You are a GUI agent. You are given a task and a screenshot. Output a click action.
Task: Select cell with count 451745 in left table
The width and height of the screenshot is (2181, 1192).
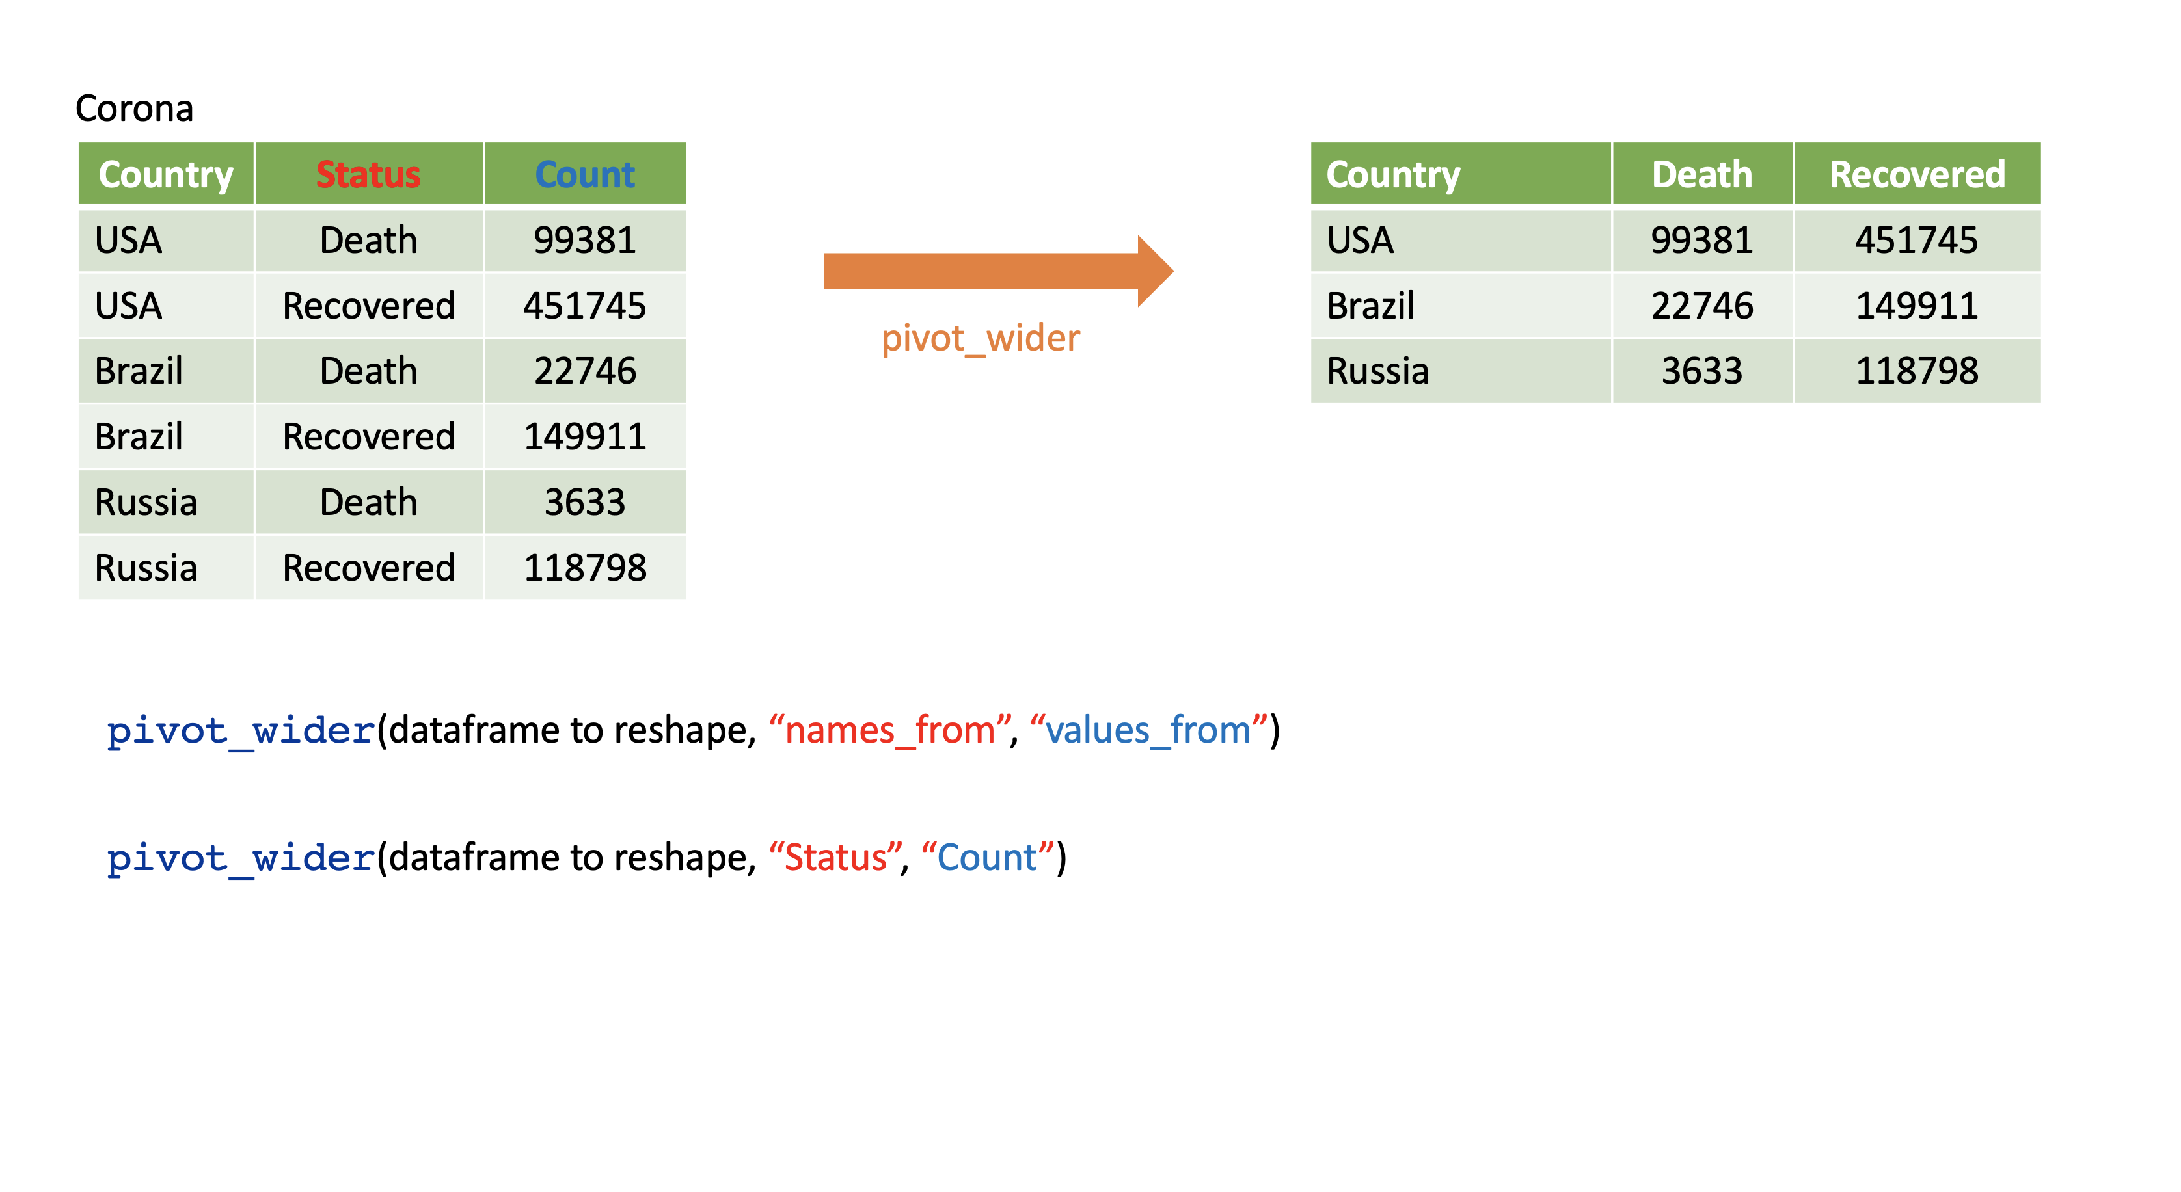pyautogui.click(x=584, y=306)
